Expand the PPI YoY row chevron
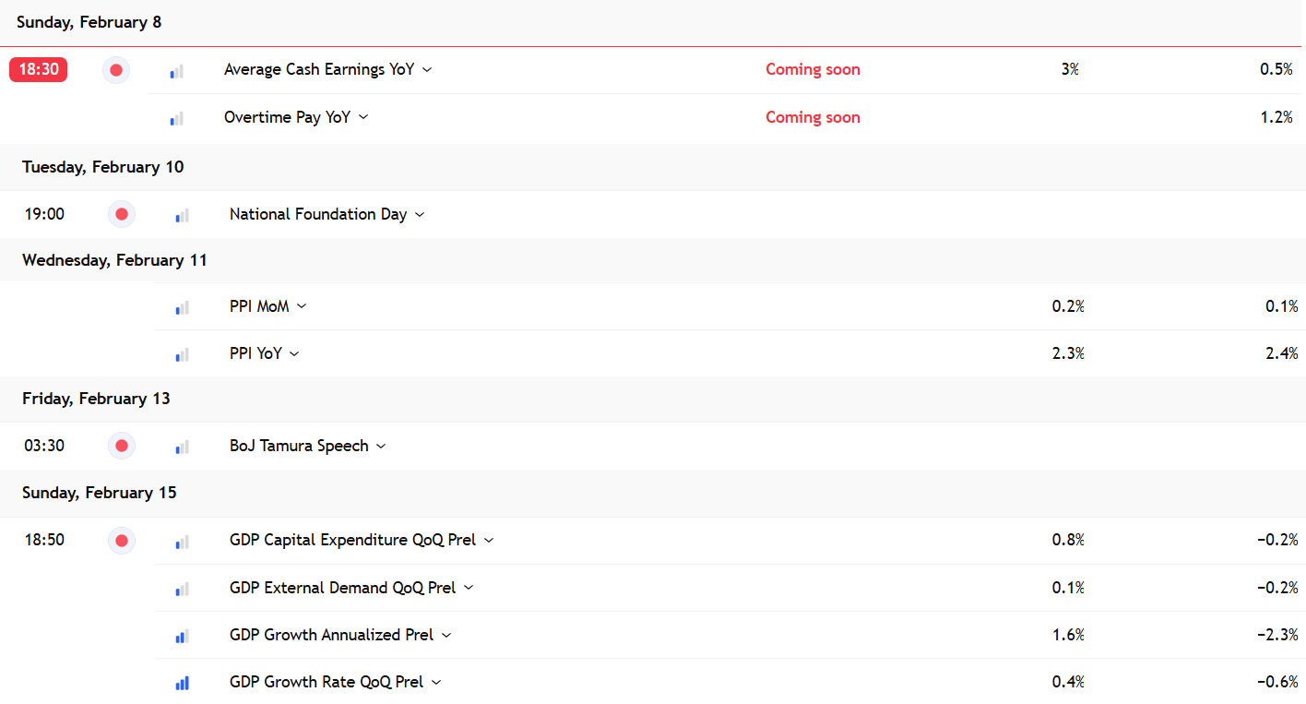This screenshot has height=704, width=1306. tap(294, 354)
